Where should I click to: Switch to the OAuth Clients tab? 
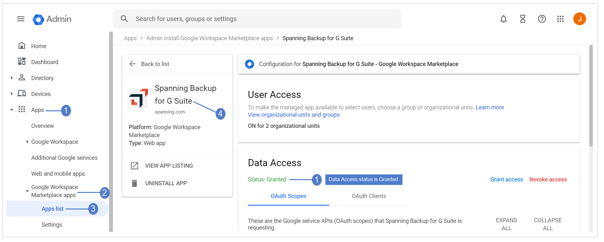pyautogui.click(x=369, y=196)
